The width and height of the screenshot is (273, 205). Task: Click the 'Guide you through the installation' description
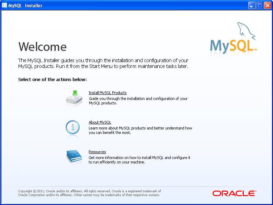pyautogui.click(x=138, y=101)
